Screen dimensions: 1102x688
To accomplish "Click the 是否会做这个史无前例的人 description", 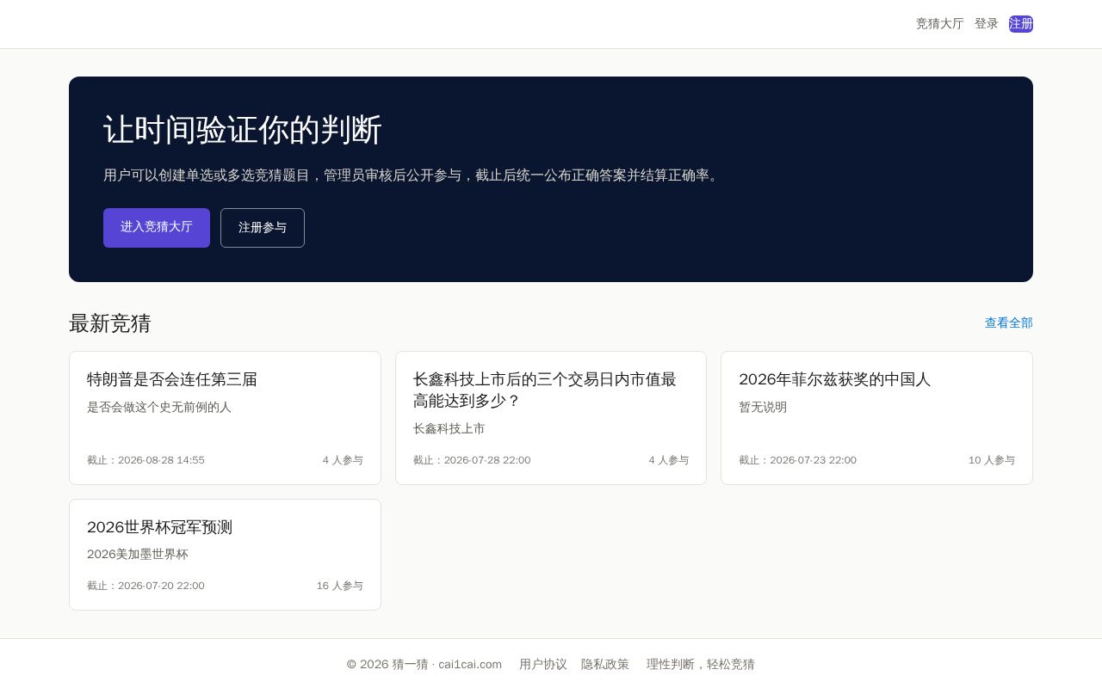I will coord(159,407).
